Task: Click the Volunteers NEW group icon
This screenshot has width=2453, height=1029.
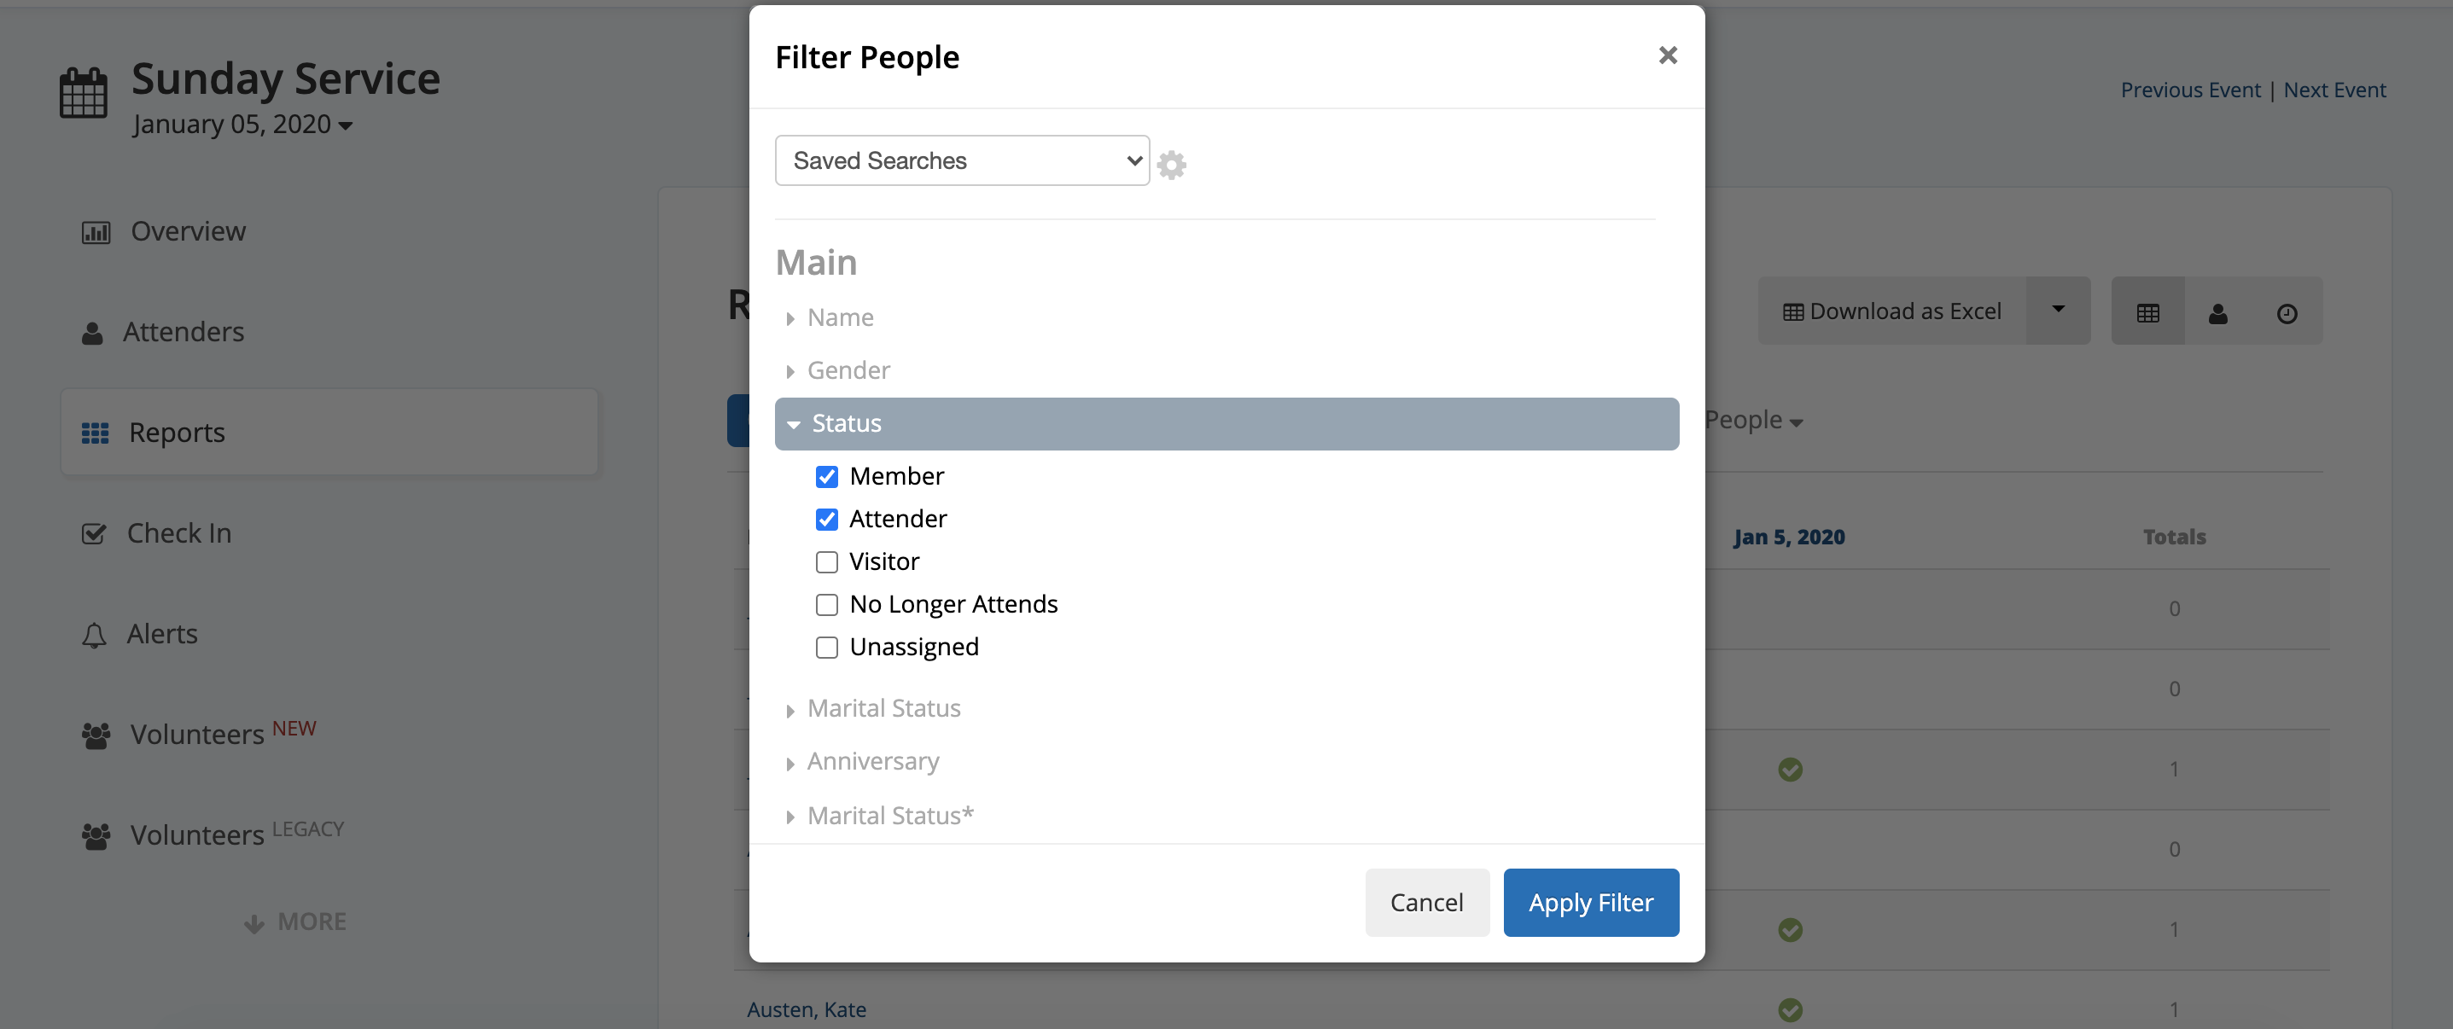Action: [x=96, y=735]
